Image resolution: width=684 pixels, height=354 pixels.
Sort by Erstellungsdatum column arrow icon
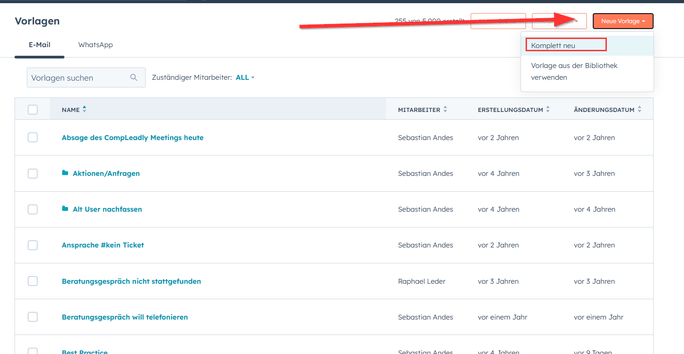[548, 109]
